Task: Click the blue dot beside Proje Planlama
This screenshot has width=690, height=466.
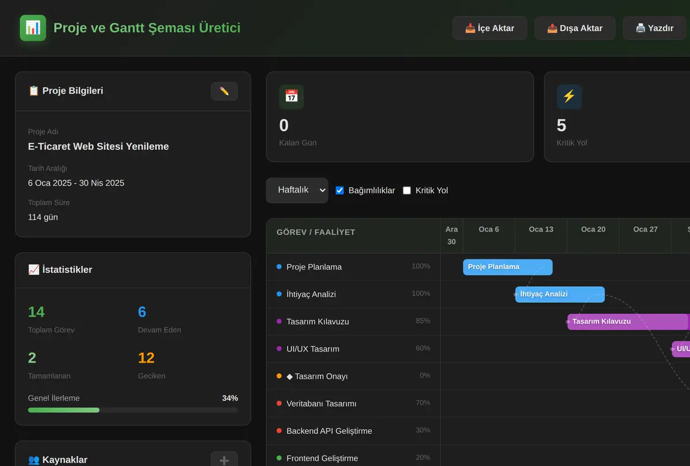Action: [x=279, y=267]
